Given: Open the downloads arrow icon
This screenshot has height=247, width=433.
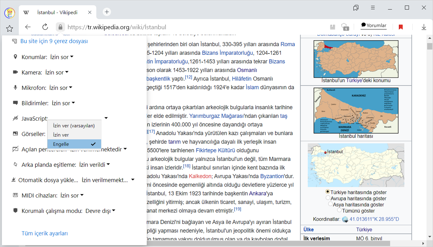Looking at the screenshot, I should tap(424, 27).
